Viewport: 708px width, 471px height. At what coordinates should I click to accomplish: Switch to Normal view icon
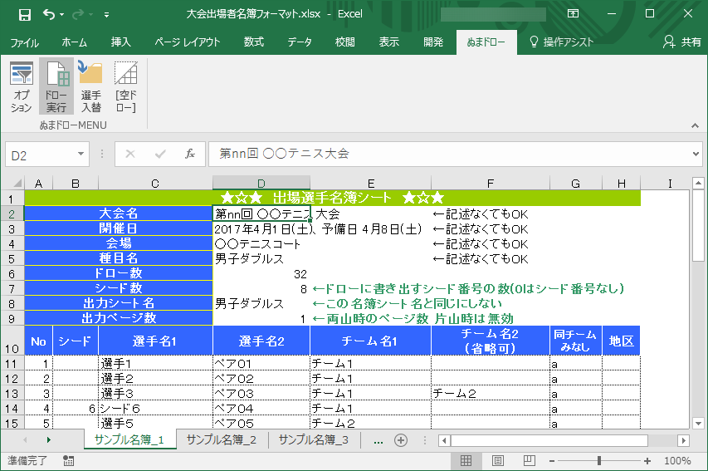point(466,460)
